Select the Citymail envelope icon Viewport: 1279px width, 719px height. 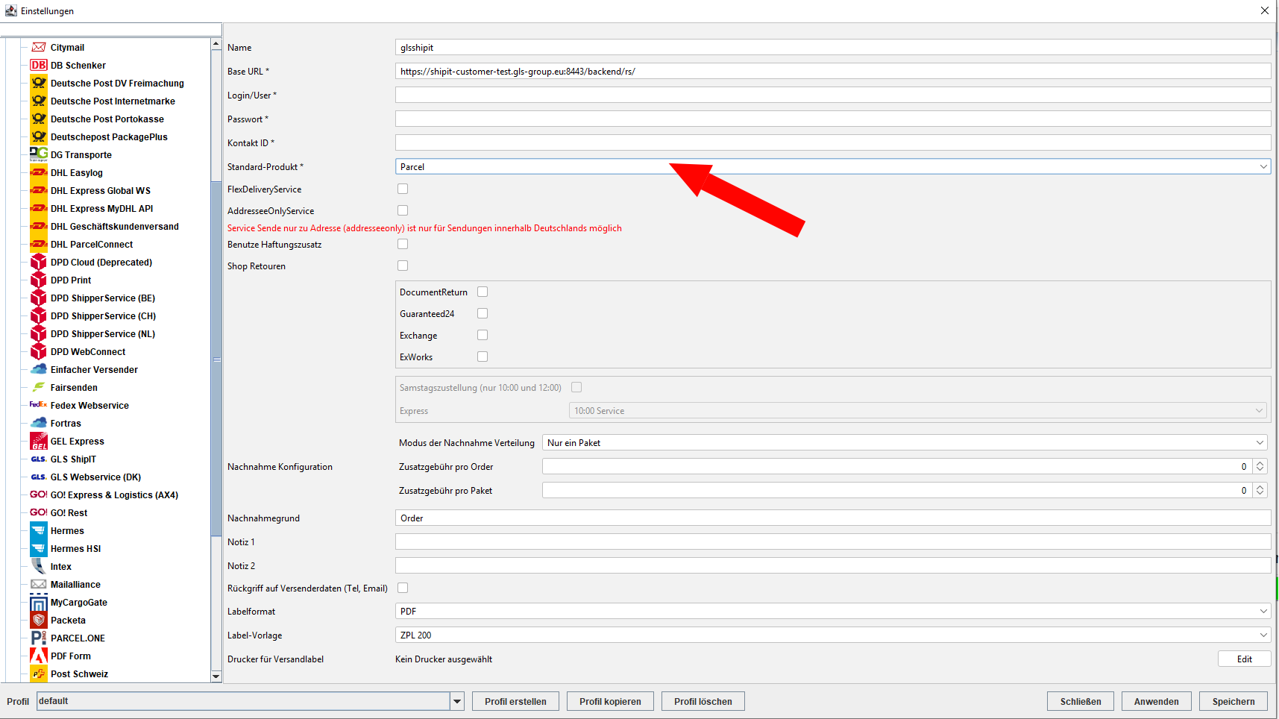click(x=39, y=47)
